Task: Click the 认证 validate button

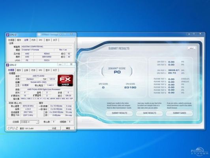Action: click(x=54, y=128)
